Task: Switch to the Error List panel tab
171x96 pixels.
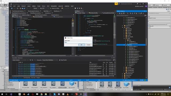Action: tap(33, 78)
